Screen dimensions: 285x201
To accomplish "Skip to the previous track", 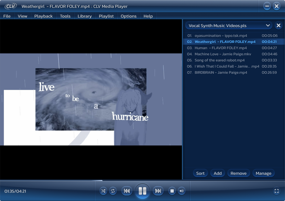I will pos(127,191).
